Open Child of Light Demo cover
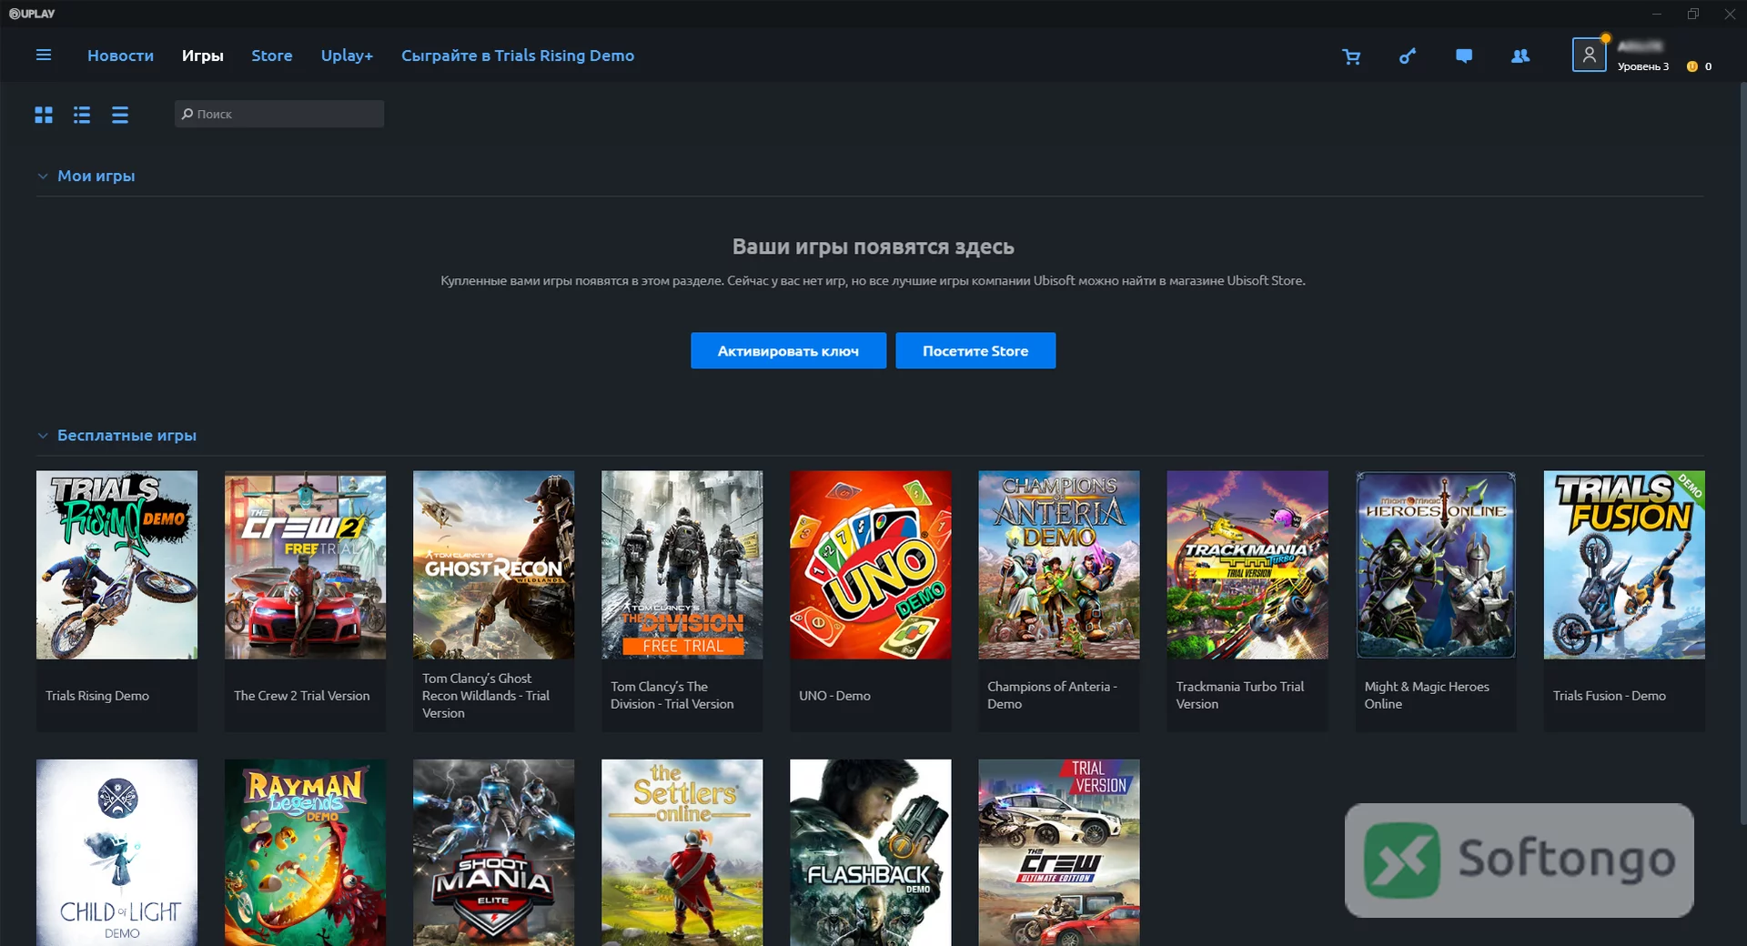The image size is (1747, 946). click(x=116, y=852)
